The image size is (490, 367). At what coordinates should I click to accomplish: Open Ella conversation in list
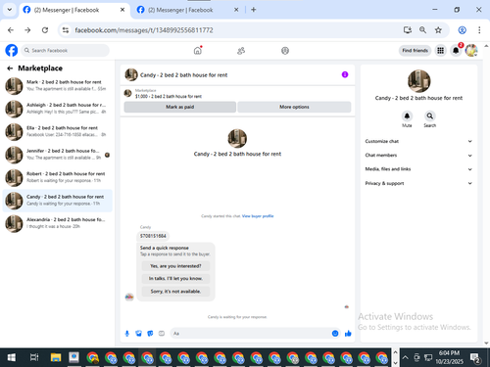[x=58, y=131]
